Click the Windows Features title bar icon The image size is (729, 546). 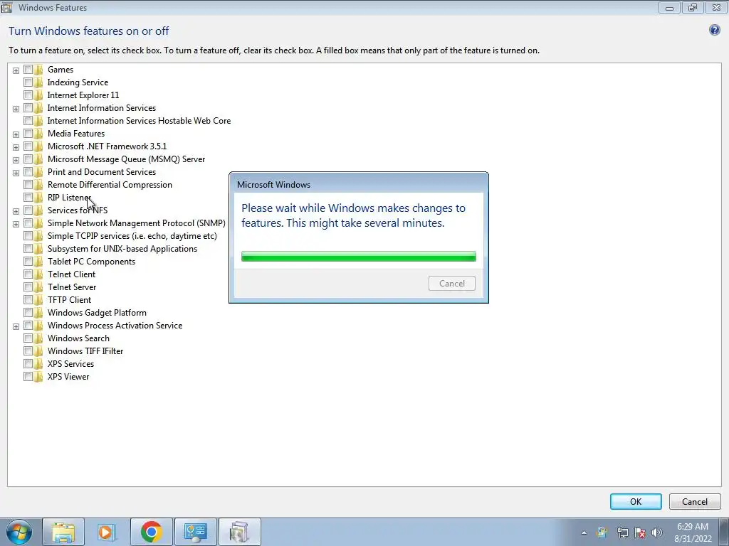6,7
